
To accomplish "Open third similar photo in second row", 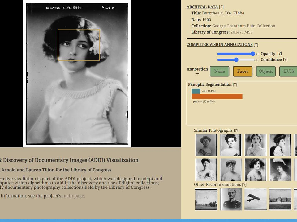I will [256, 170].
